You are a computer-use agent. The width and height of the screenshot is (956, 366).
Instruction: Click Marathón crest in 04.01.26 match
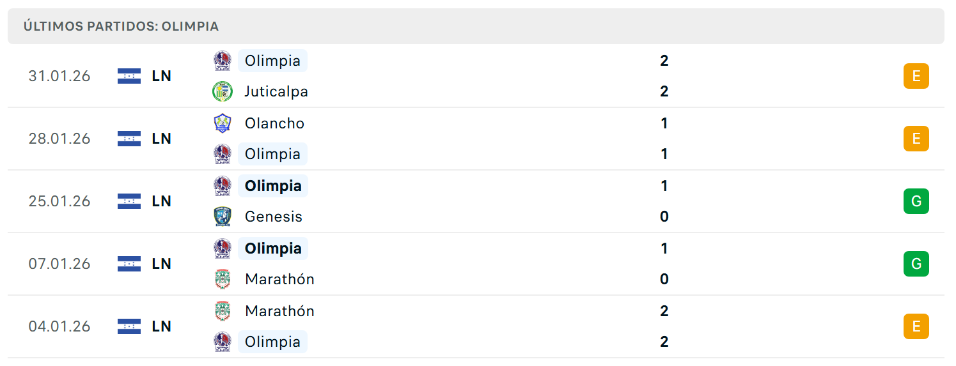click(223, 311)
